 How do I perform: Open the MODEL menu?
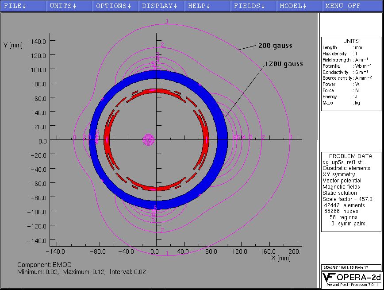pos(299,6)
